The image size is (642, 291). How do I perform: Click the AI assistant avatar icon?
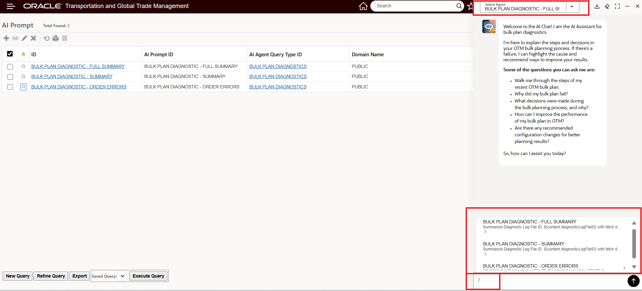point(489,26)
